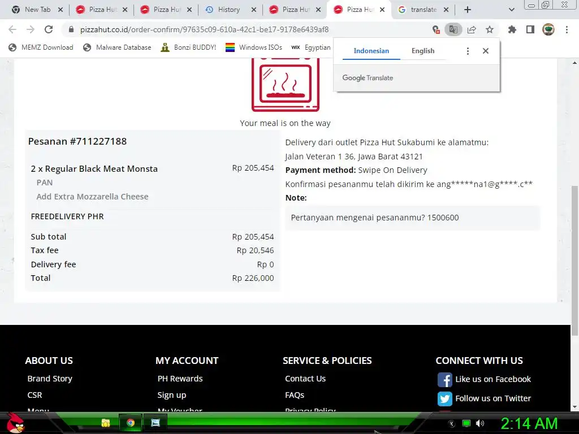Open Windows ISOs bookmark

[x=254, y=47]
